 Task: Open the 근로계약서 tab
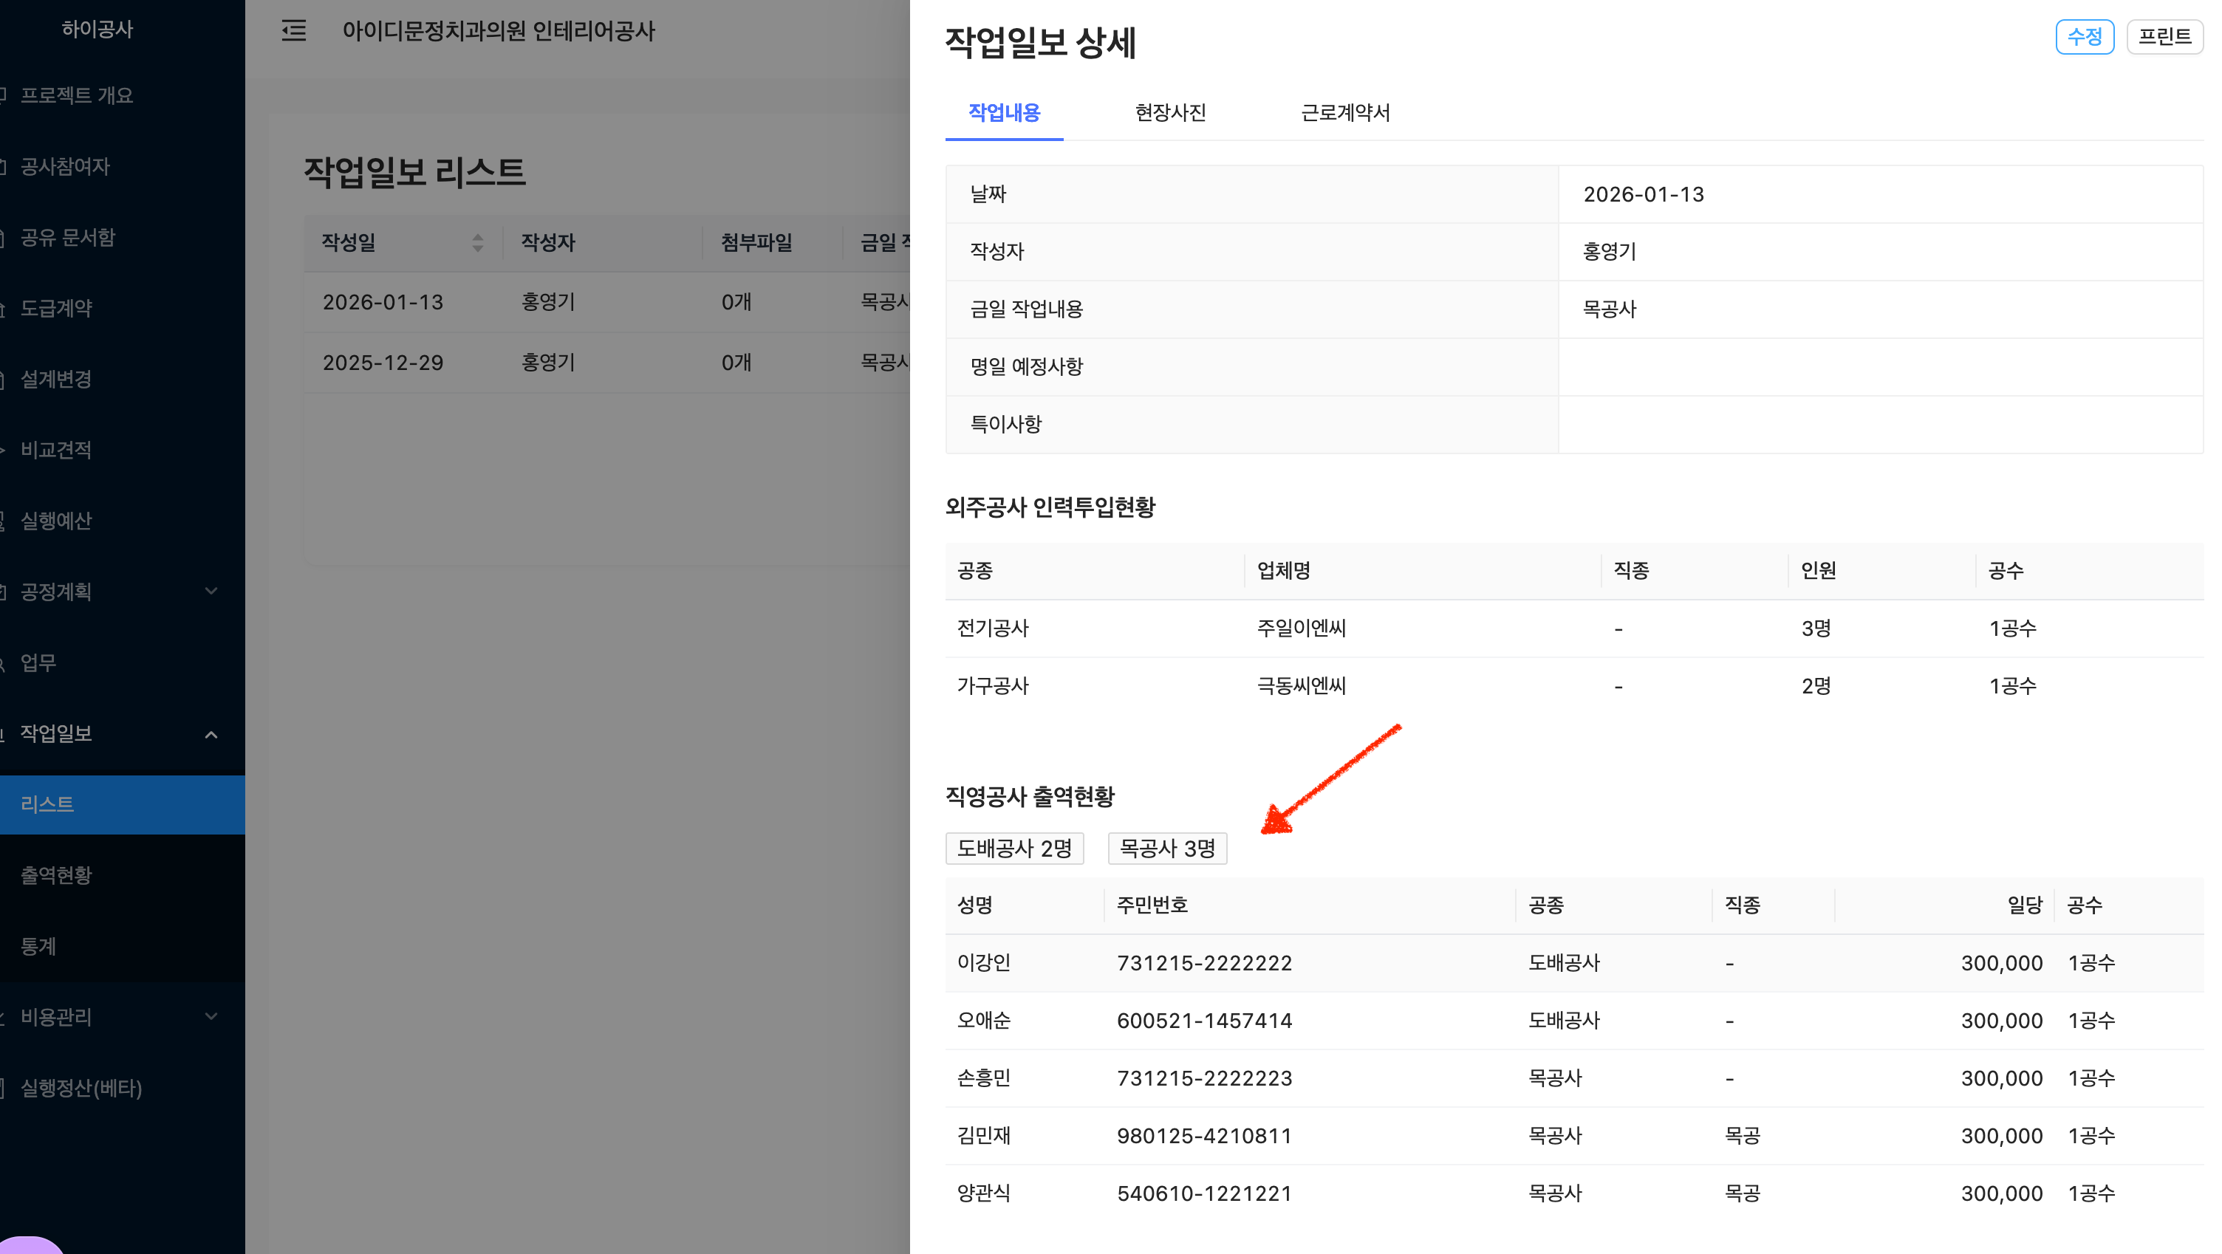click(1344, 113)
